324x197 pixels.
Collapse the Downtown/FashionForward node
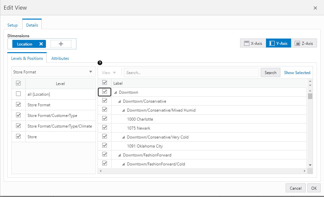[x=120, y=155]
